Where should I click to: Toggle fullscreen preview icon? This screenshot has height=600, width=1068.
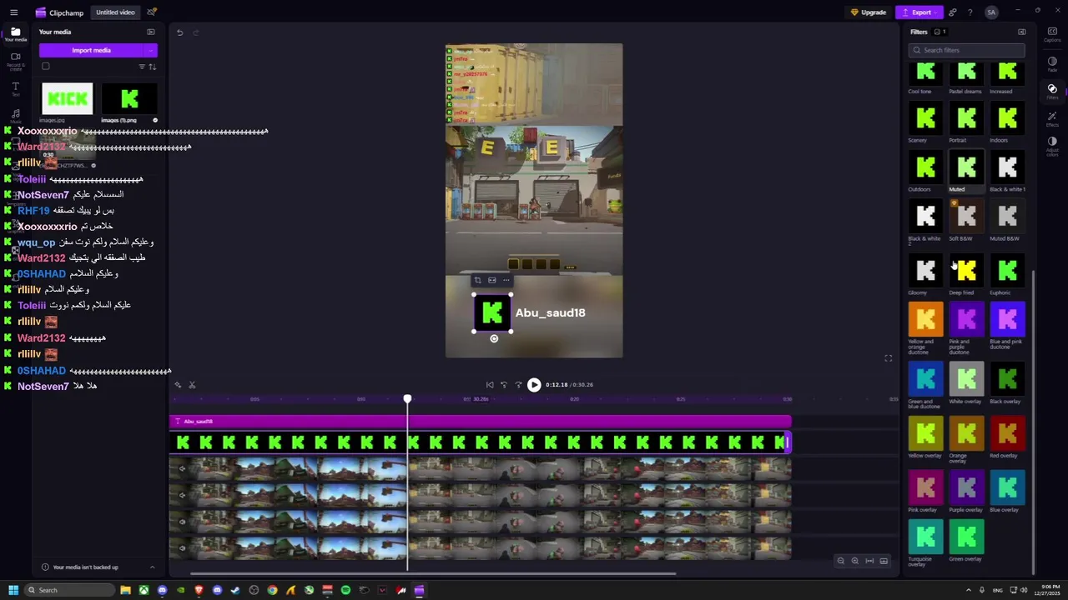point(889,358)
